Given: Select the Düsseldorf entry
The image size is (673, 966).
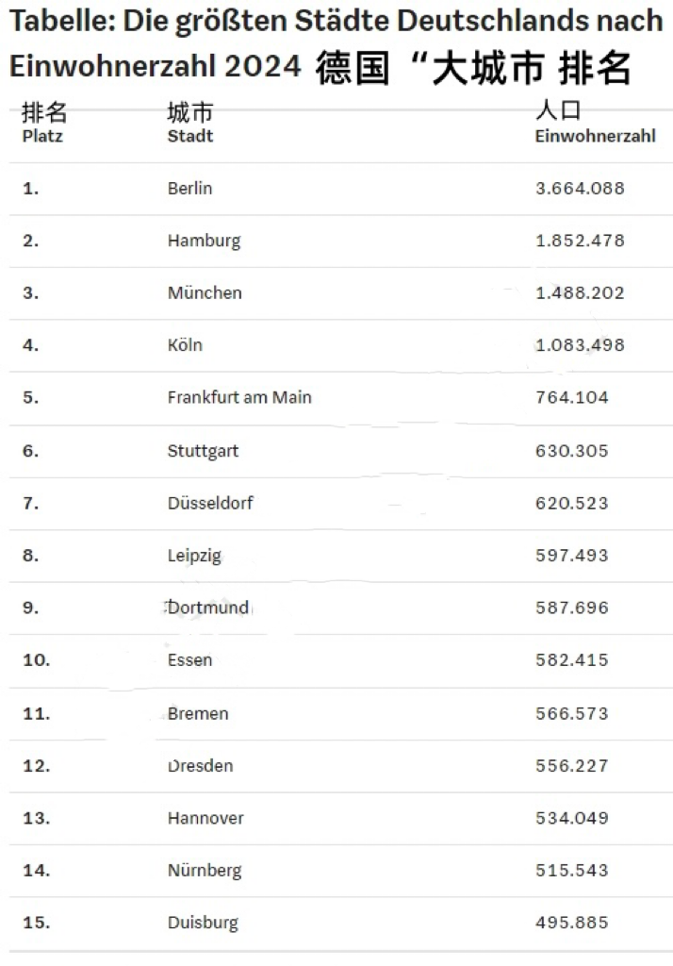Looking at the screenshot, I should 210,503.
